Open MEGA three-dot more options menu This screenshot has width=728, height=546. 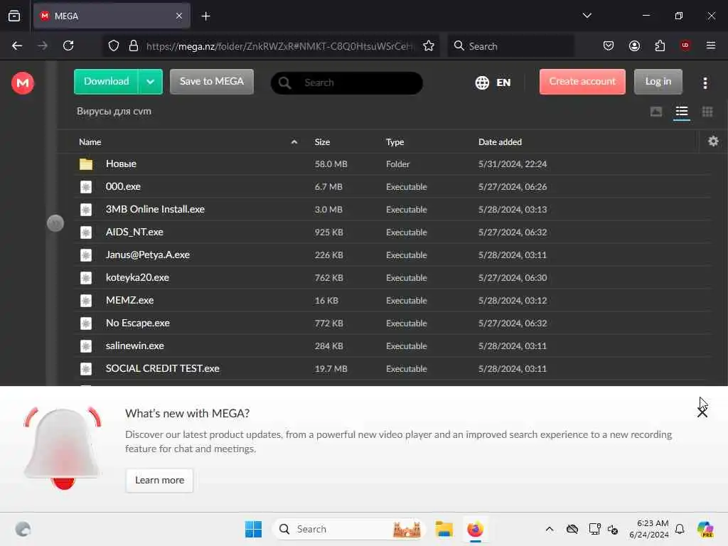(x=705, y=83)
